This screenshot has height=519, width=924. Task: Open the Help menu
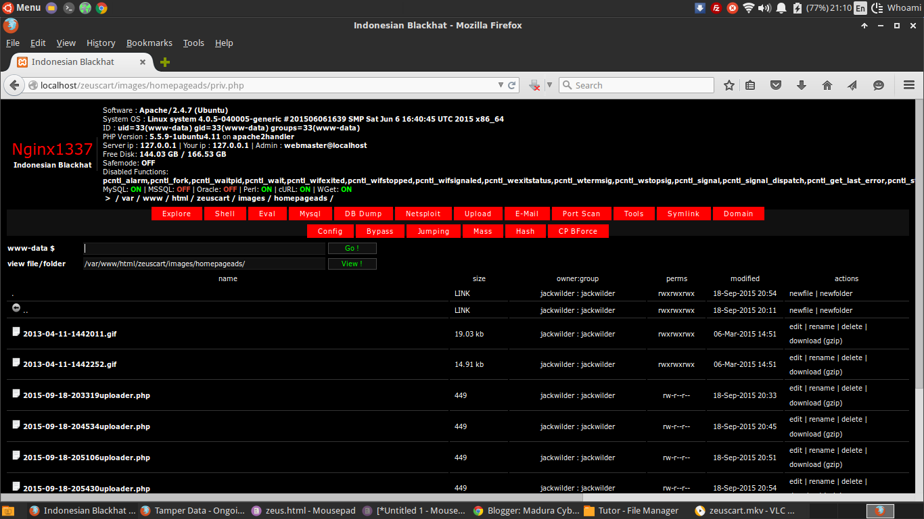click(224, 43)
